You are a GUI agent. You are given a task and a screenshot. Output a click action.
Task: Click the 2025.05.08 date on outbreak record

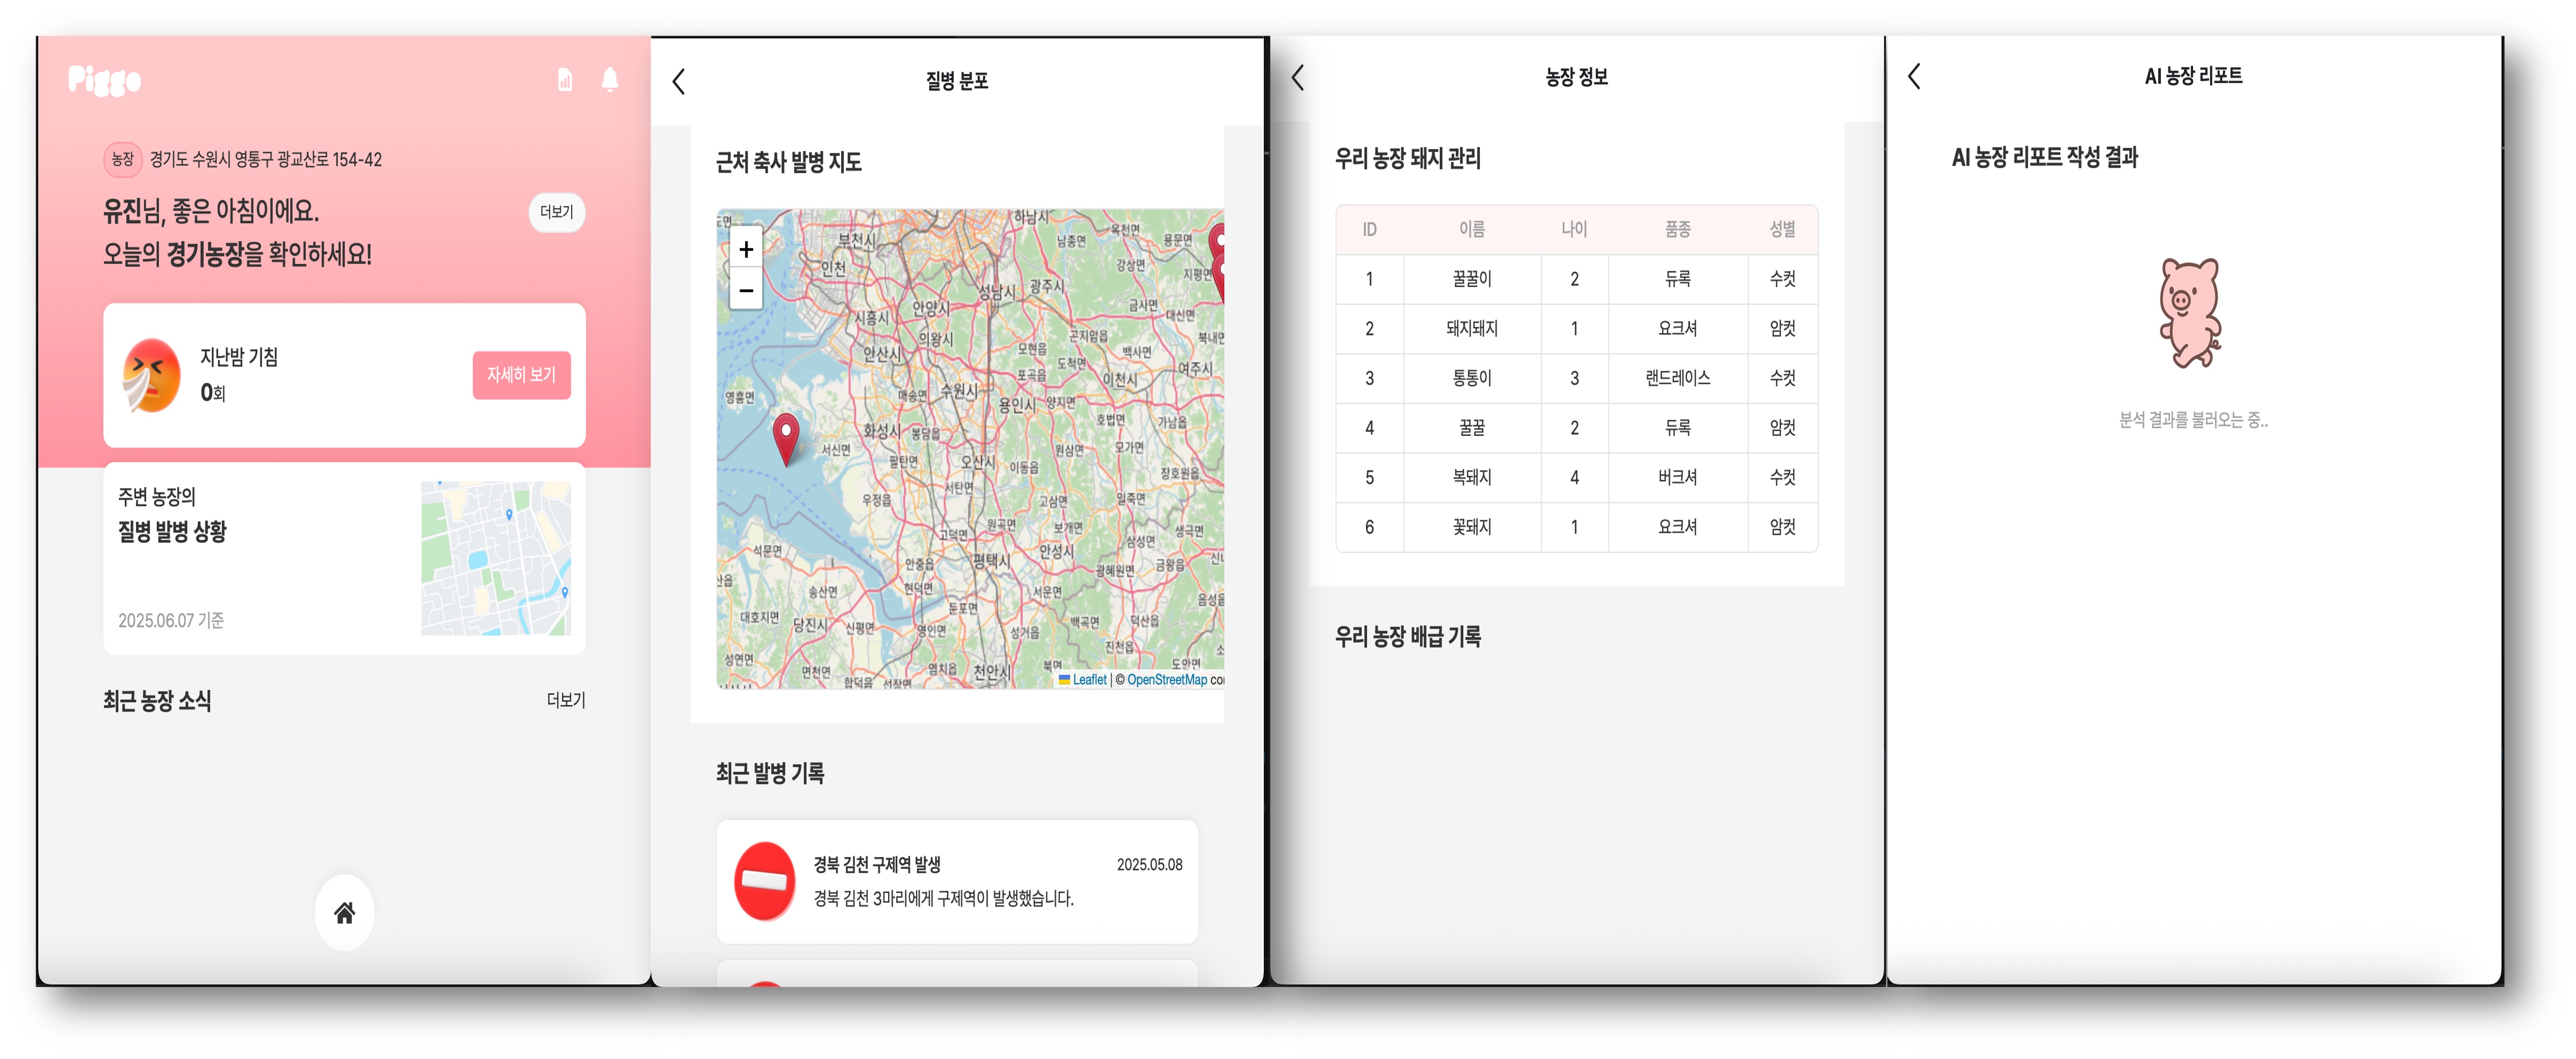(x=1149, y=865)
